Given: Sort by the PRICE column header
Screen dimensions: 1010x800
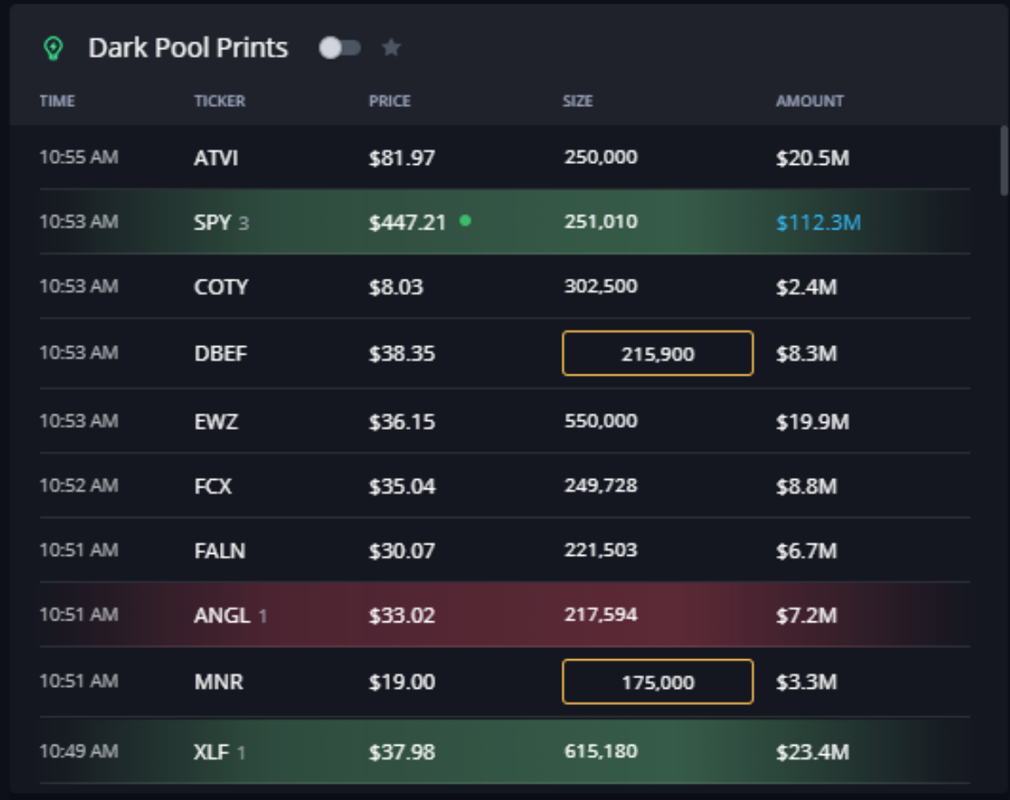Looking at the screenshot, I should 390,101.
